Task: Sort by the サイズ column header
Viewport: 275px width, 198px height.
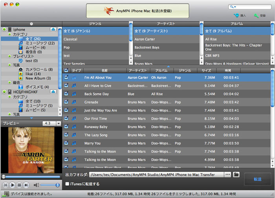Action: click(x=206, y=70)
